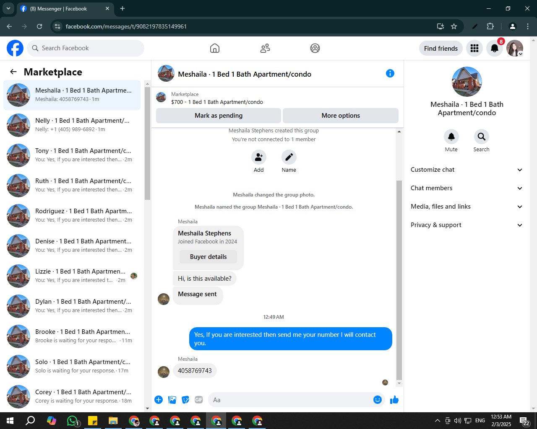Image resolution: width=537 pixels, height=429 pixels.
Task: Open the Lizzie apartment conversation
Action: coord(72,276)
